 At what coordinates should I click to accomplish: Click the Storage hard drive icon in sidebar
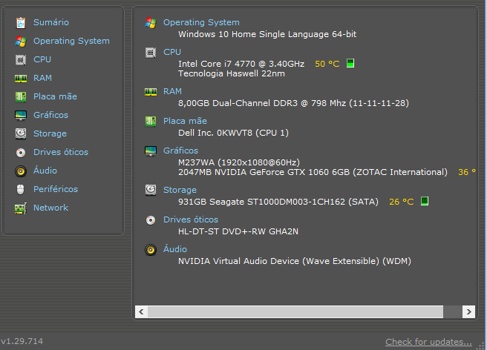[21, 133]
